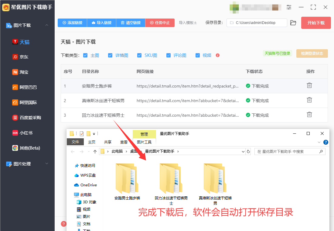
Task: Open the 天猫 download section in sidebar
Action: coord(21,42)
